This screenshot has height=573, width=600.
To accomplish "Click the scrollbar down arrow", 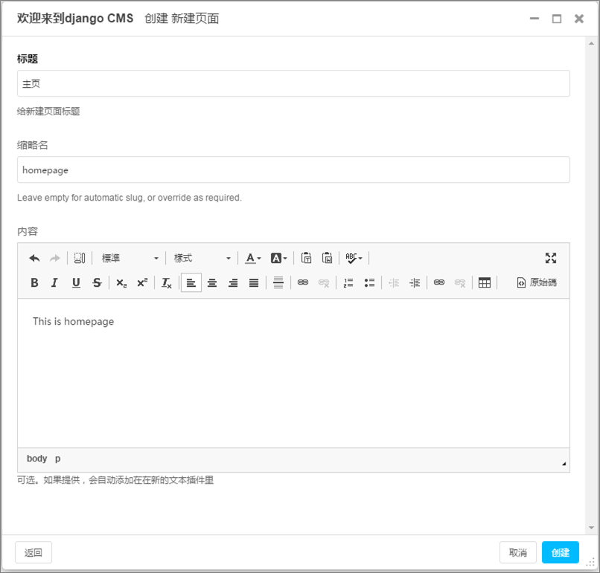I will 592,528.
